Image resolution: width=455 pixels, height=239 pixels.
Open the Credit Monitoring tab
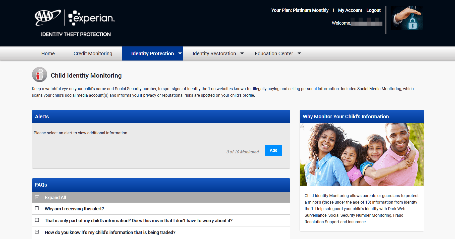[x=93, y=53]
